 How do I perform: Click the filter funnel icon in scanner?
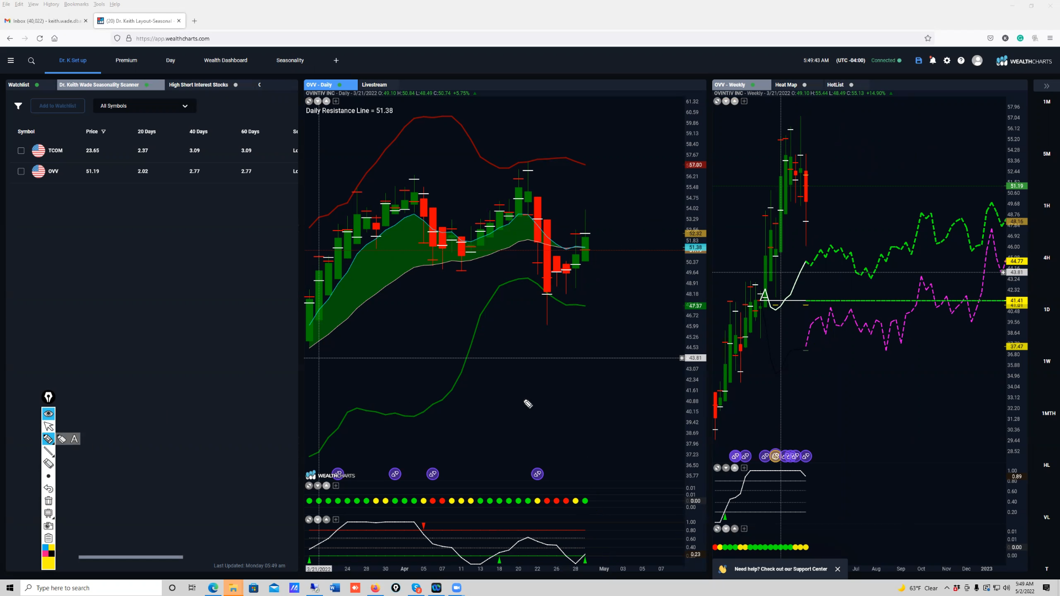click(18, 106)
